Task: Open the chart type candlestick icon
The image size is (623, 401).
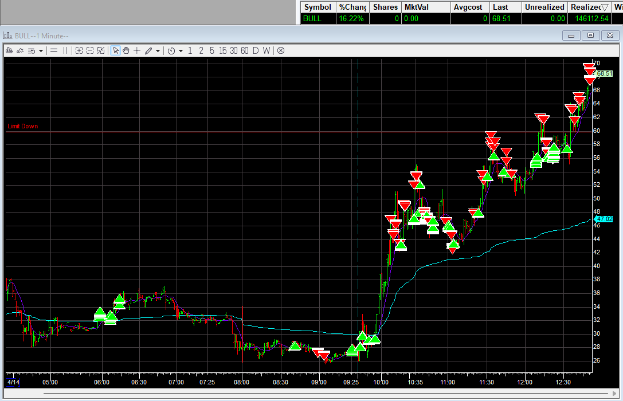Action: tap(9, 50)
